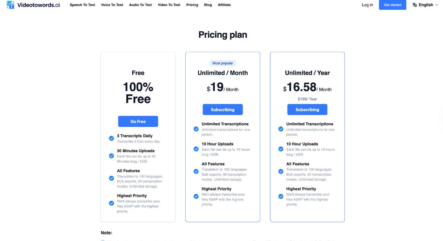The height and width of the screenshot is (241, 443).
Task: Click the Go Free button
Action: point(138,121)
